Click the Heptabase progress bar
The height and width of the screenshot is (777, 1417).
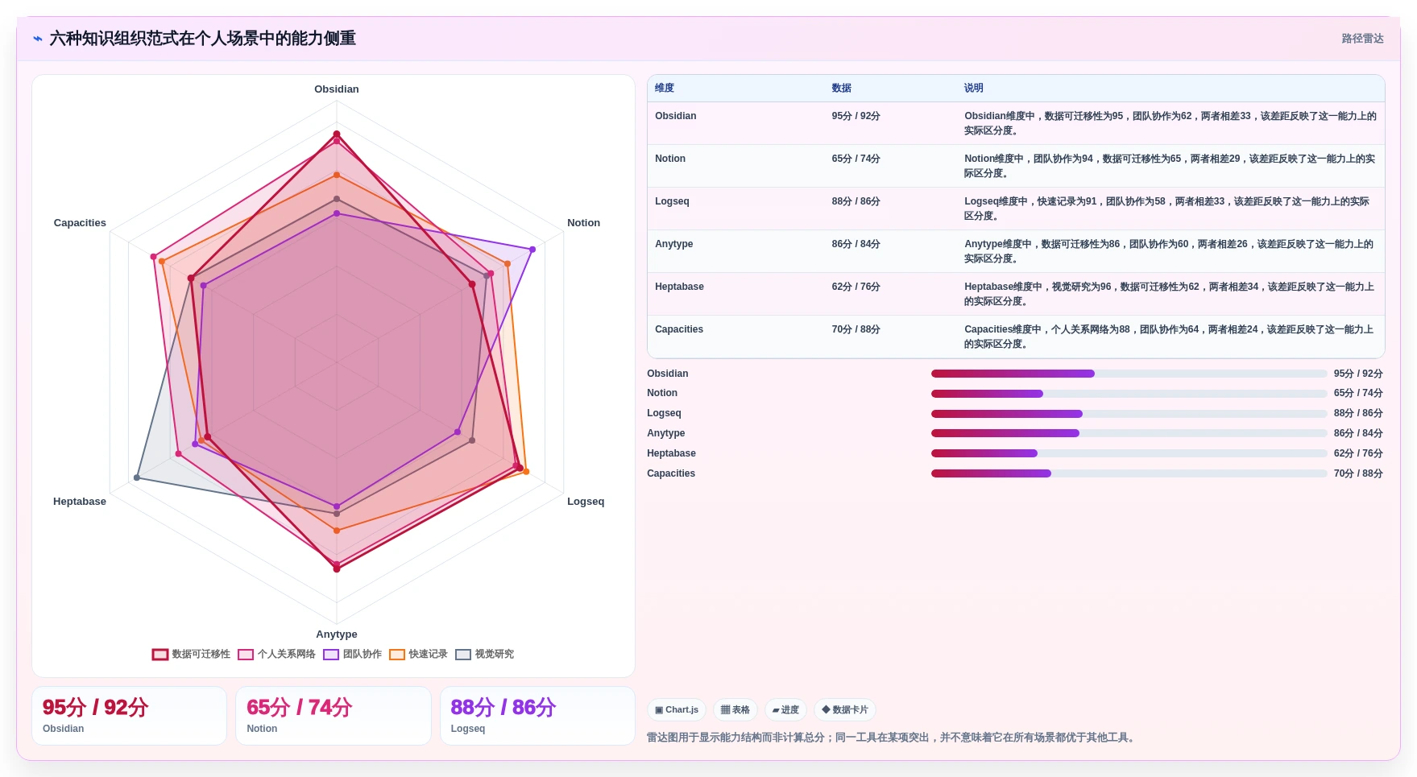click(x=1129, y=453)
